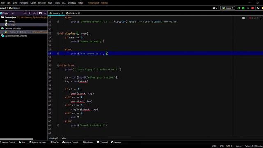This screenshot has height=148, width=263.
Task: Stop the running program with red square
Action: 253,8
